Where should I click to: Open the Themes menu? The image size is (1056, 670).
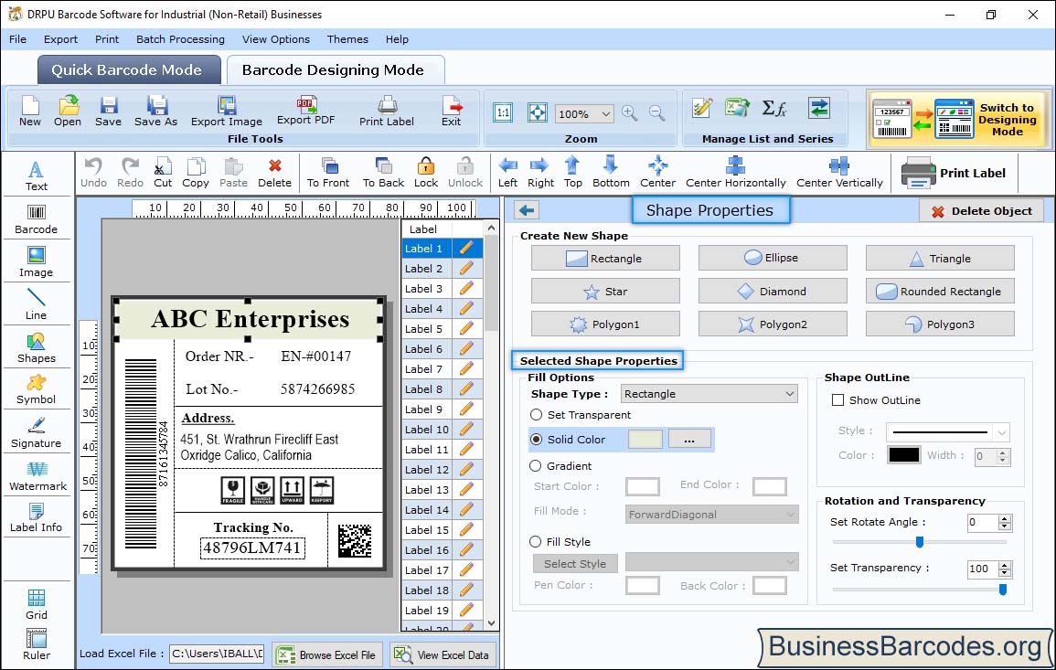click(x=347, y=39)
